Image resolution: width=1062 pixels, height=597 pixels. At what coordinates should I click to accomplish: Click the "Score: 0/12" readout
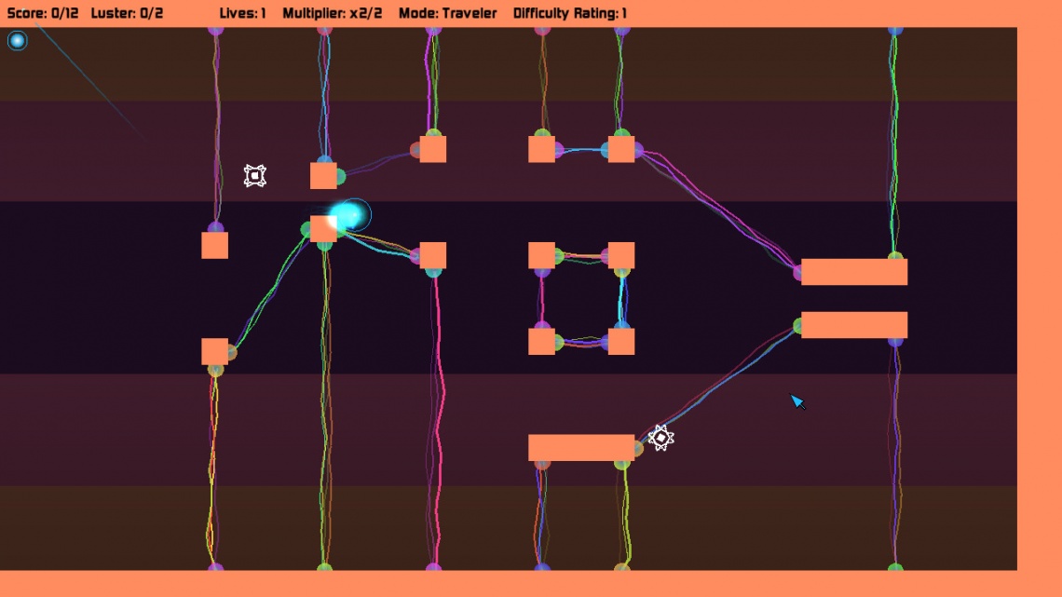pos(43,13)
